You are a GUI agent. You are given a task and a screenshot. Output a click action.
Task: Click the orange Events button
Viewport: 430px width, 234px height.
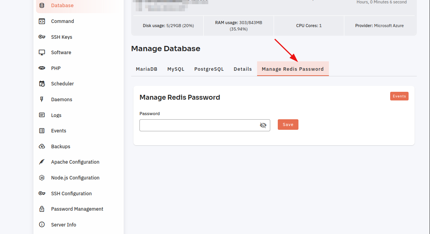coord(399,96)
